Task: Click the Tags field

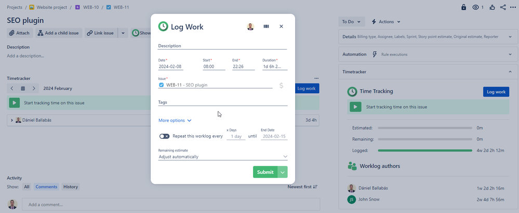Action: pos(223,103)
